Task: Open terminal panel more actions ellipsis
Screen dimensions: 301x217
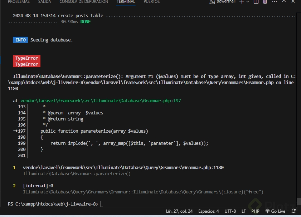Action: click(275, 2)
